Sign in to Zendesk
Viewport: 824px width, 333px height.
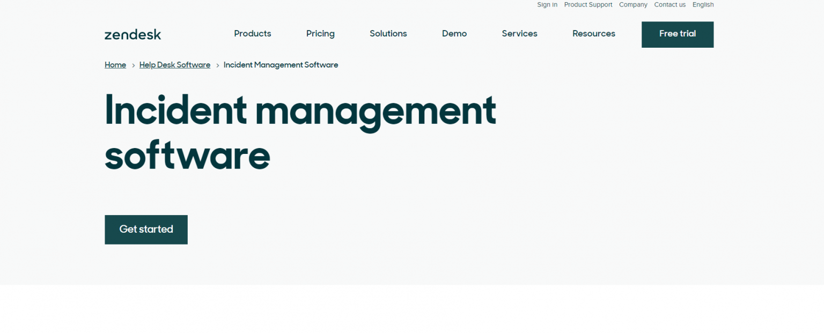[x=547, y=5]
